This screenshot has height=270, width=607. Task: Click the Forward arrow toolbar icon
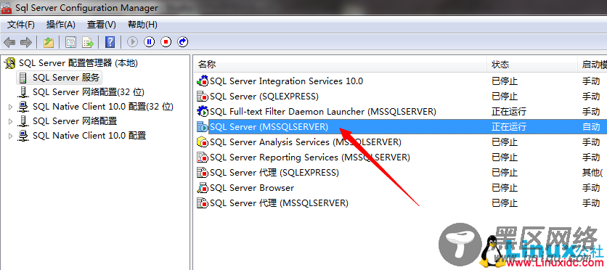point(25,42)
